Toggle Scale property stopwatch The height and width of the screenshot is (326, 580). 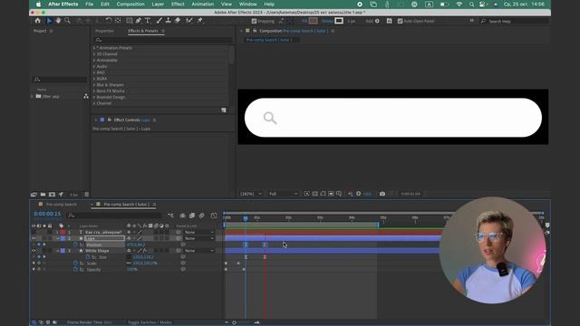(x=75, y=264)
